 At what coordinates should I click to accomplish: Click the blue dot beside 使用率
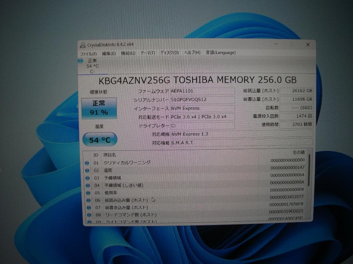click(x=87, y=193)
